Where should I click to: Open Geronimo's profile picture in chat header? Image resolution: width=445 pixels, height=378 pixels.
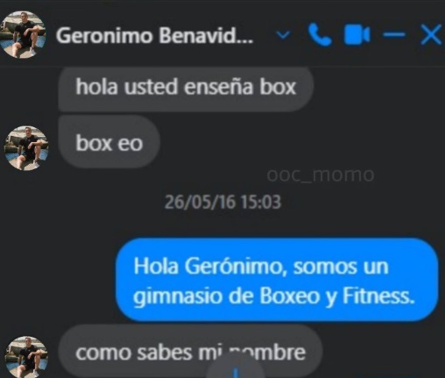pos(23,35)
